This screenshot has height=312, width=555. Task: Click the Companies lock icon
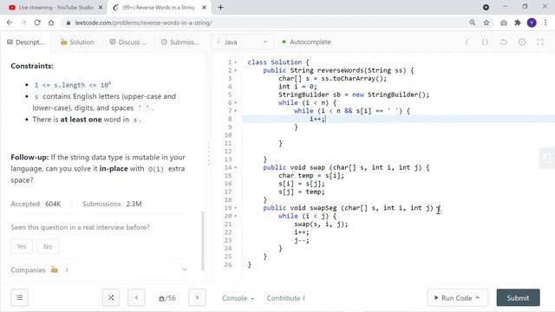54,270
